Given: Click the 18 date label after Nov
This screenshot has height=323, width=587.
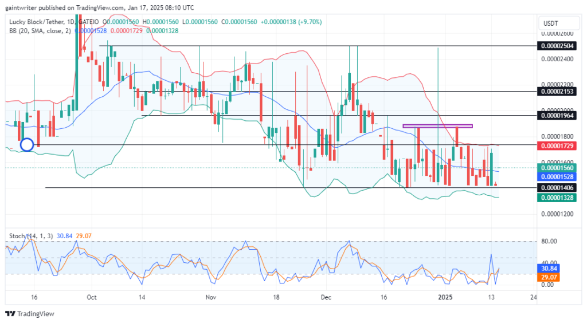Looking at the screenshot, I should (276, 297).
